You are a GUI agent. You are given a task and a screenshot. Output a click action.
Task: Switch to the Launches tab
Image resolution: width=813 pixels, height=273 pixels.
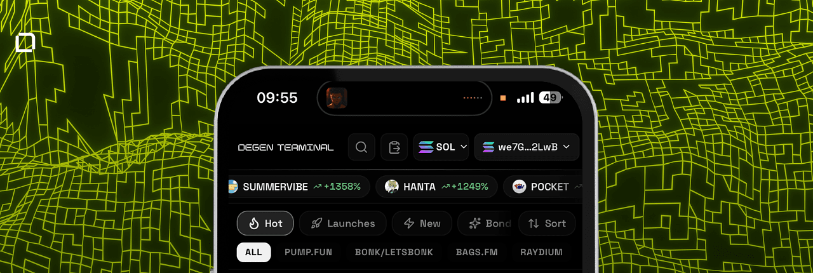click(x=343, y=223)
